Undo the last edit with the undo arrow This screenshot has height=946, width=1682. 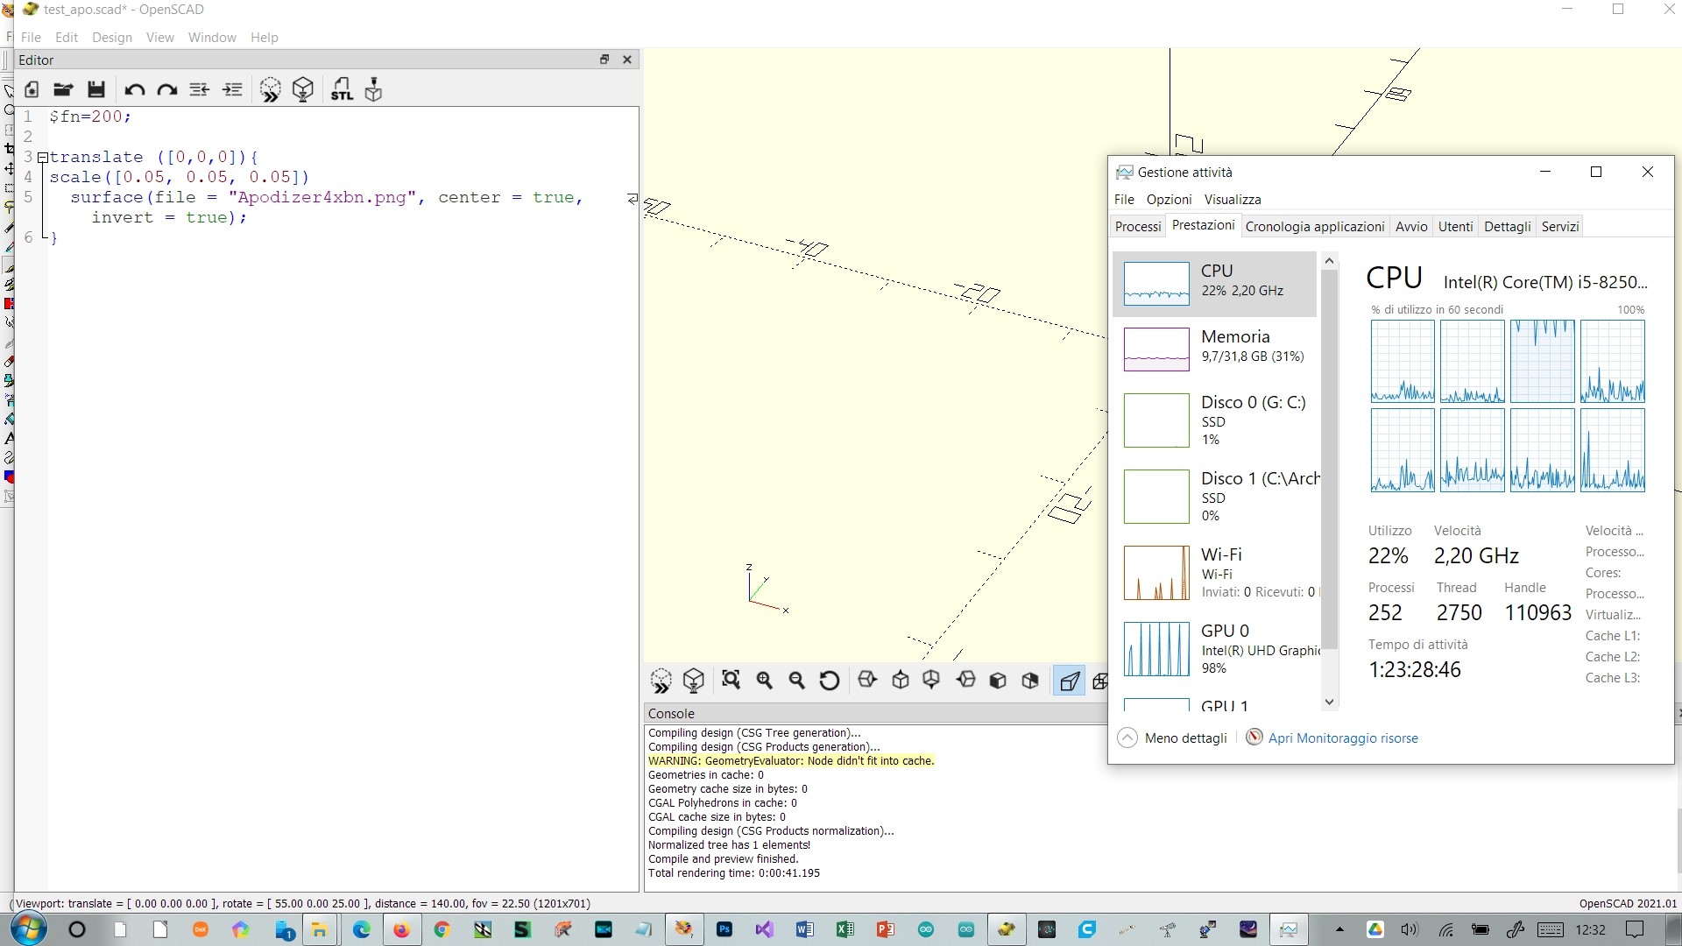pos(133,88)
